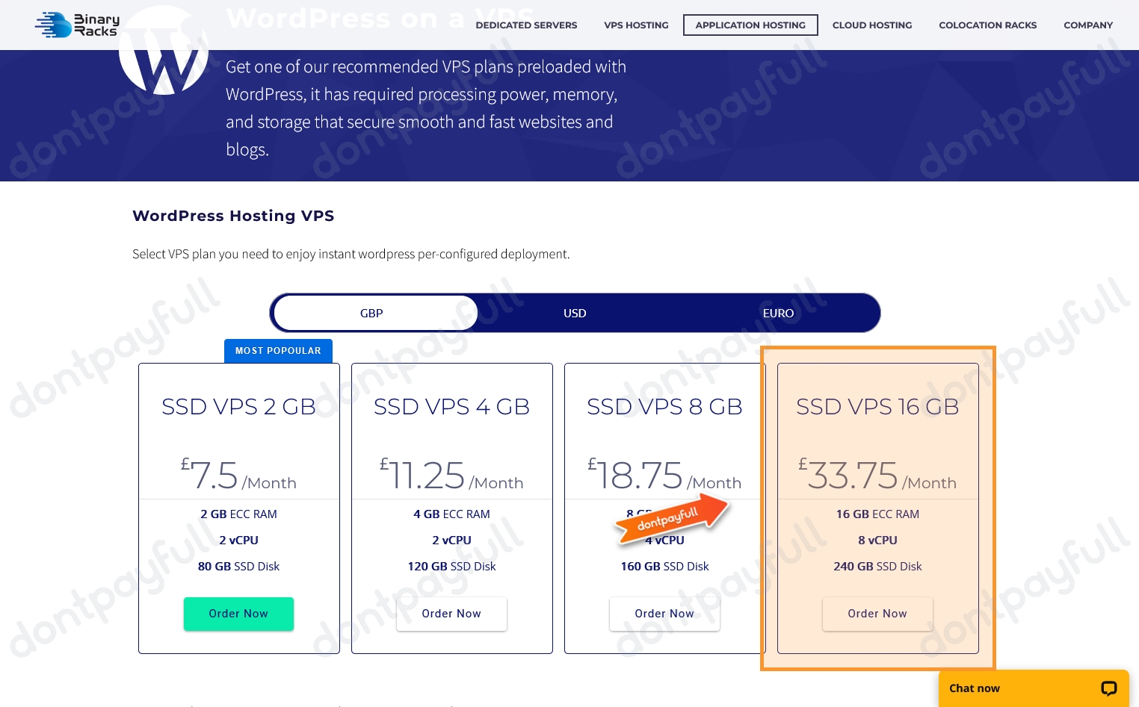Open the Colocation Racks menu
The image size is (1139, 707).
point(987,25)
